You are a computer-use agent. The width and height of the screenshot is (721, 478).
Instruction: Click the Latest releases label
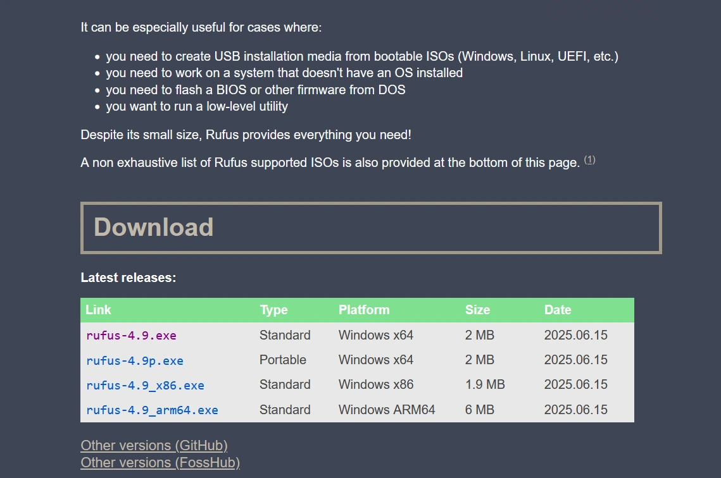pos(129,278)
